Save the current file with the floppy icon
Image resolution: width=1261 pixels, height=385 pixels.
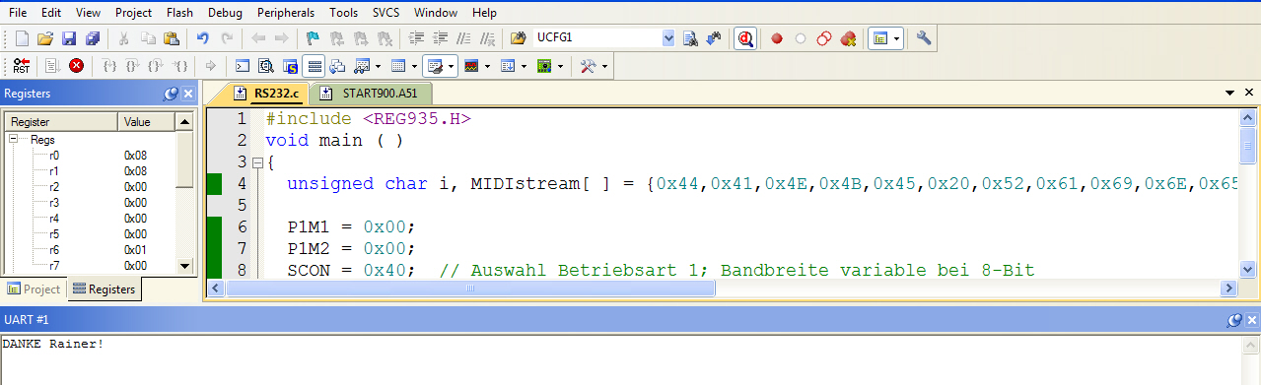coord(69,38)
